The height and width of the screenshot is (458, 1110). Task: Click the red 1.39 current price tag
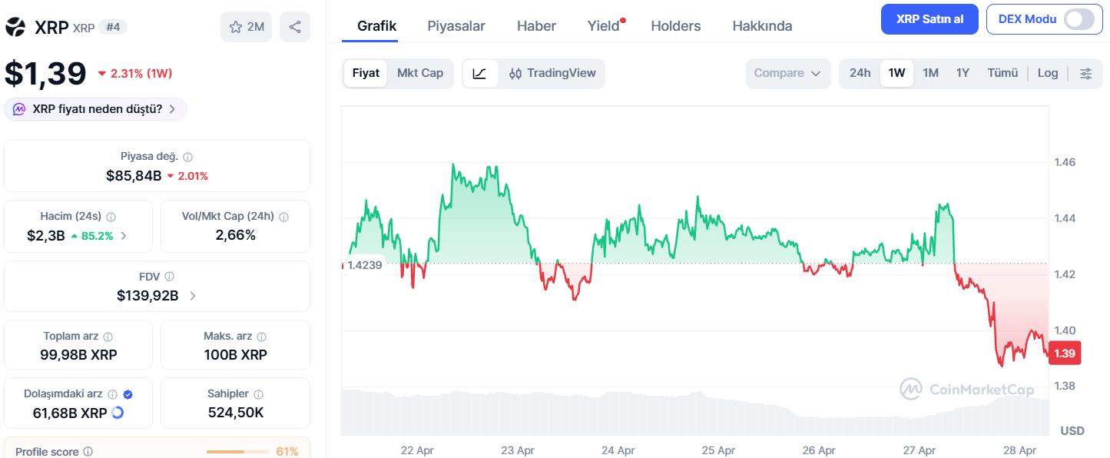click(x=1065, y=353)
